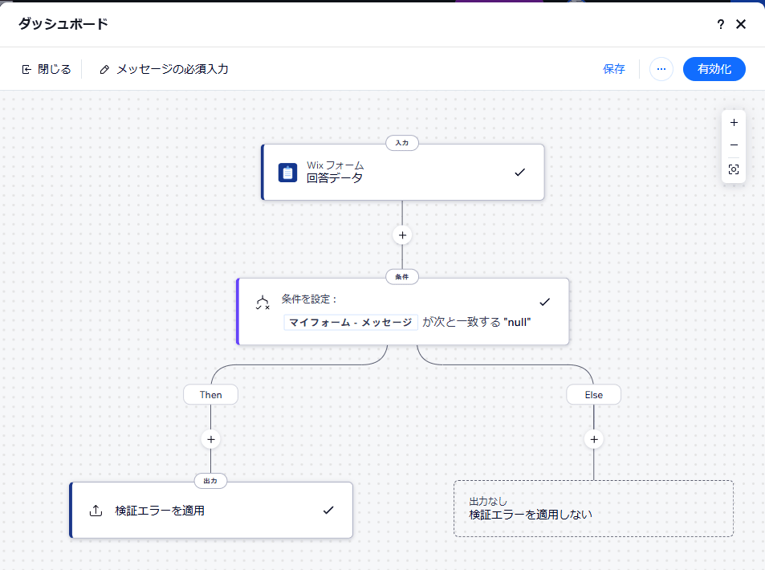Select the Then branch label

tap(211, 395)
